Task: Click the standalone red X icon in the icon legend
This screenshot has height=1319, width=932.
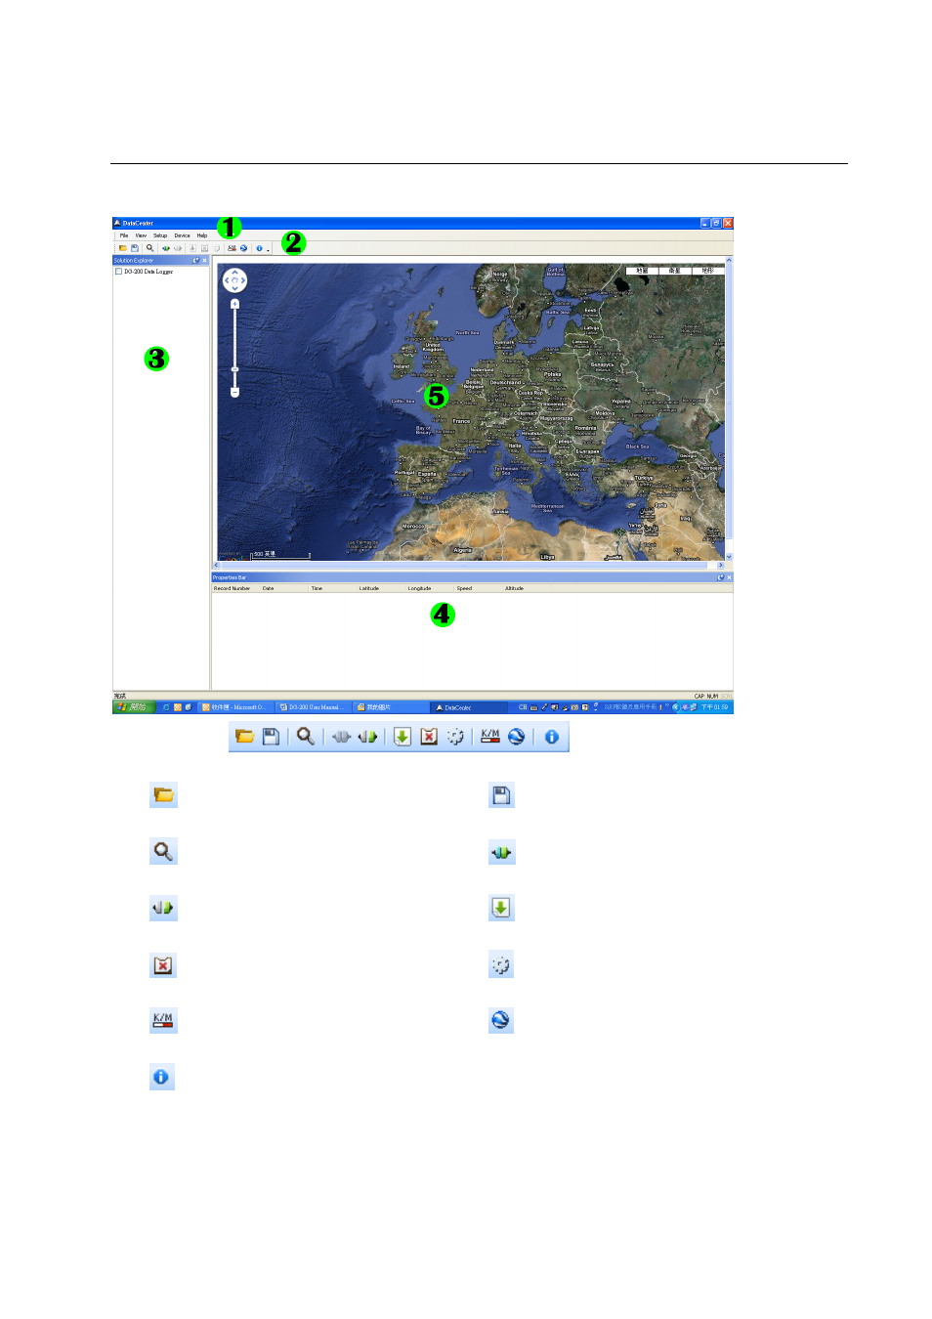Action: 163,965
